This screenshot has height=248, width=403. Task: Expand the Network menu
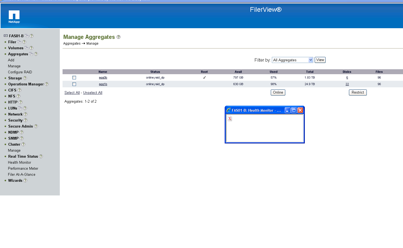(x=15, y=114)
